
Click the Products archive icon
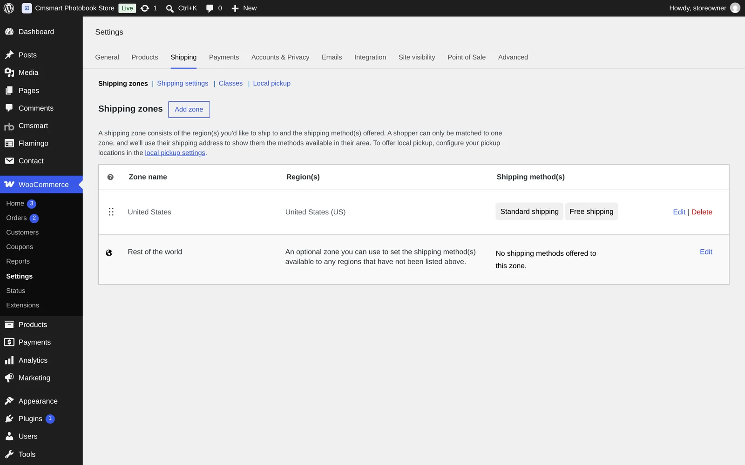[9, 325]
